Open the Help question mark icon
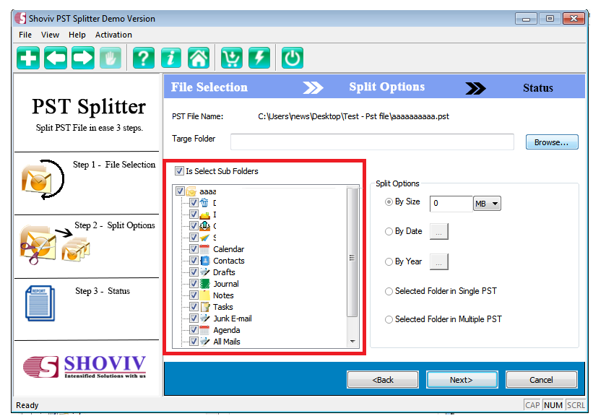The width and height of the screenshot is (593, 416). coord(143,57)
